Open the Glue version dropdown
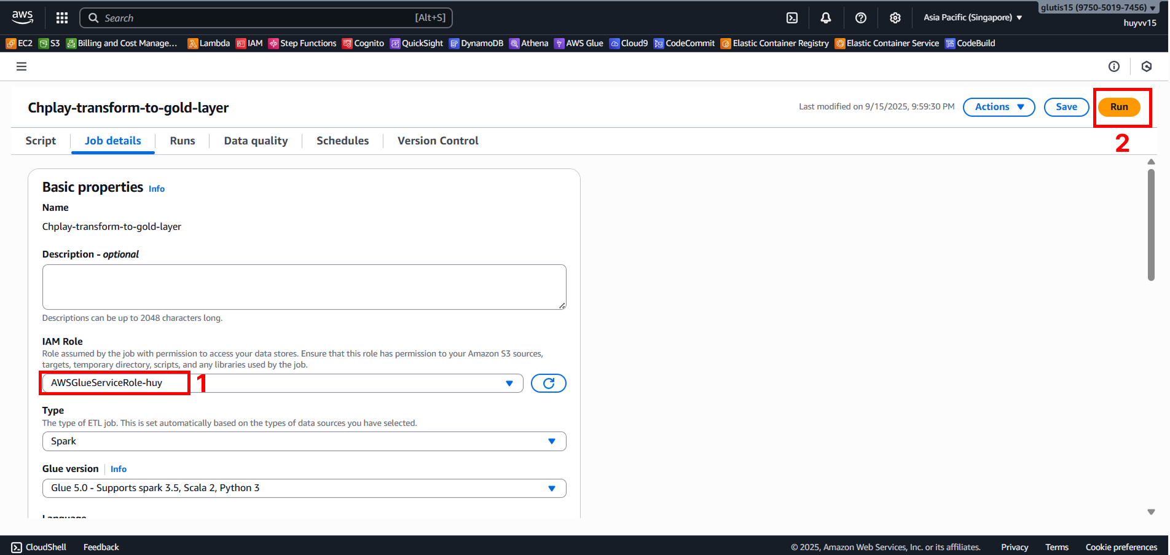This screenshot has width=1170, height=555. pyautogui.click(x=551, y=488)
